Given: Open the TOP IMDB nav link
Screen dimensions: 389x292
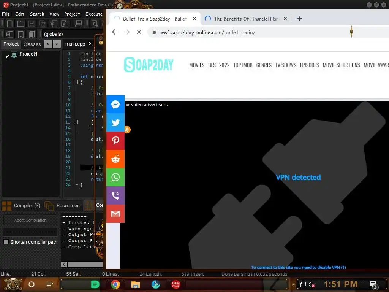Looking at the screenshot, I should coord(243,65).
